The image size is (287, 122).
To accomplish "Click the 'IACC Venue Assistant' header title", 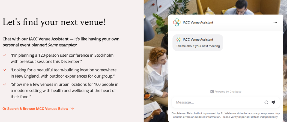I will [x=198, y=22].
